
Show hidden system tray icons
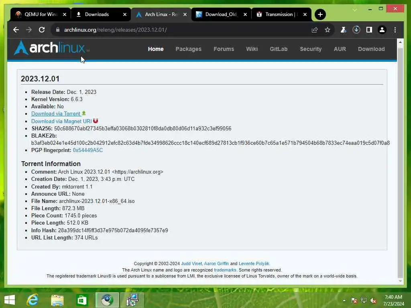pos(344,300)
